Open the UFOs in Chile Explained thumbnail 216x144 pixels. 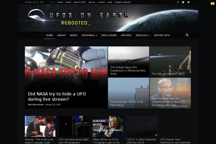point(141,126)
